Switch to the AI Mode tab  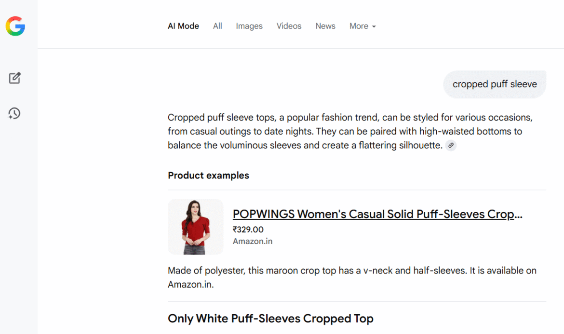pos(183,26)
